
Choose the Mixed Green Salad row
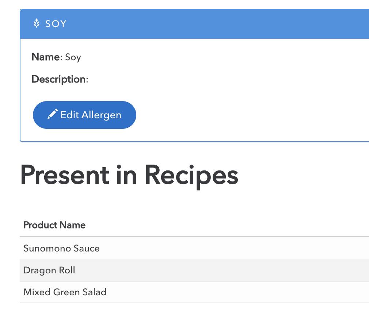pyautogui.click(x=65, y=292)
